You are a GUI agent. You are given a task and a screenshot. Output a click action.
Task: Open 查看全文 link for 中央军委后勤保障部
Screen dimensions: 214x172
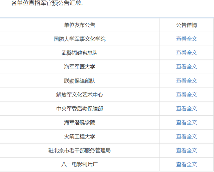187,109
